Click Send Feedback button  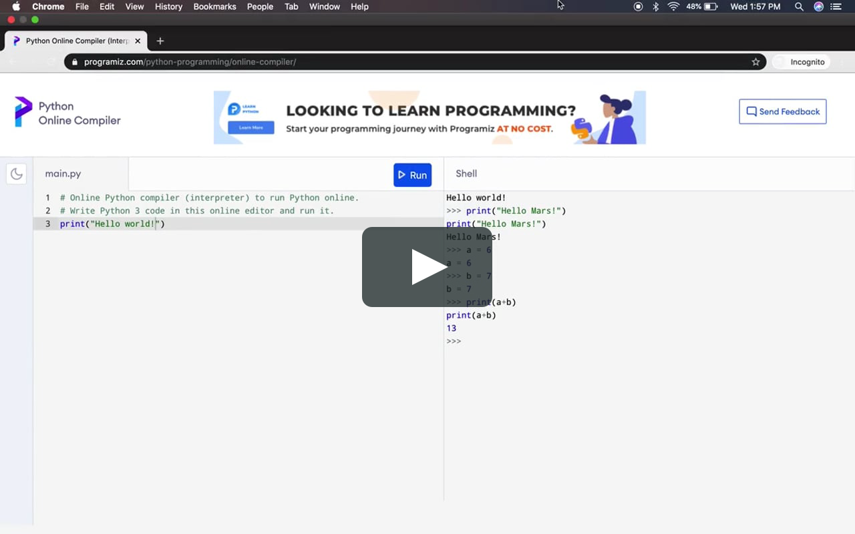pos(782,111)
